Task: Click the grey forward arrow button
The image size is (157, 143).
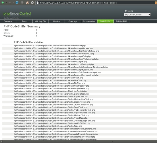Action: (10, 3)
